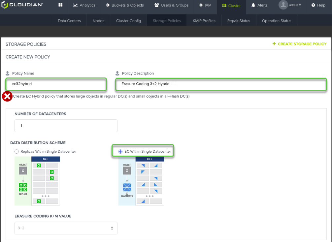Open the Help link

point(318,5)
